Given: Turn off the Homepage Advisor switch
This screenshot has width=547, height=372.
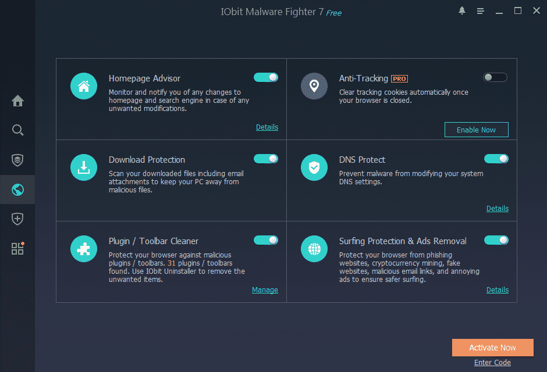Looking at the screenshot, I should click(x=266, y=77).
